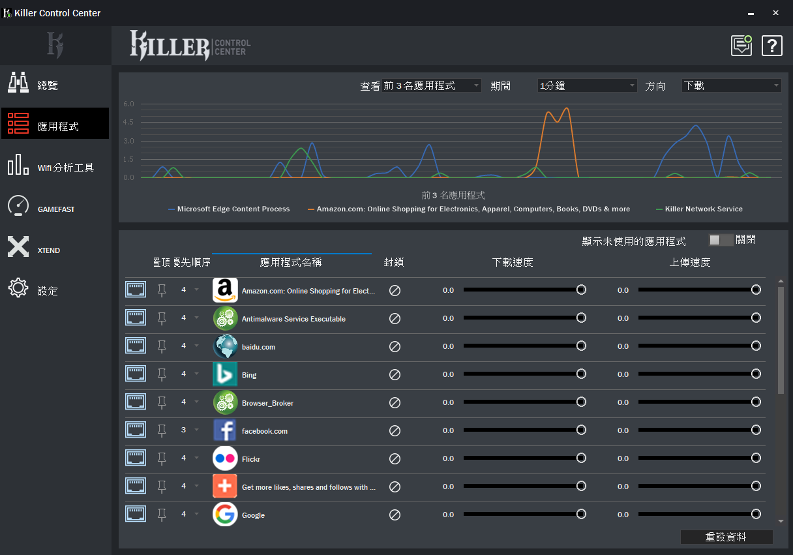Block baidu.com network access

[x=395, y=347]
